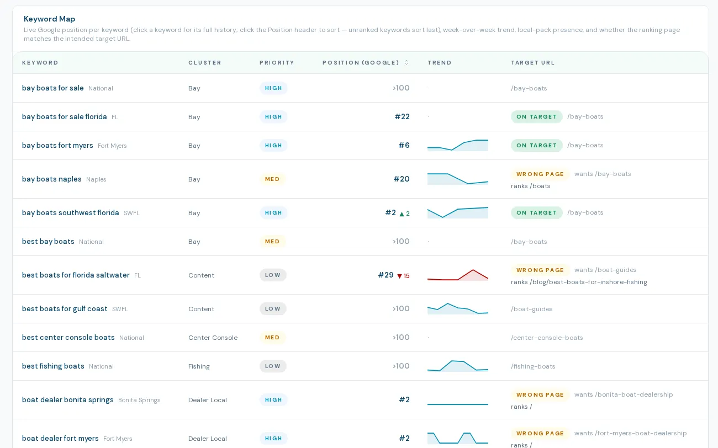Click trend sparkline for 'best fishing boats'
This screenshot has width=718, height=448.
coord(458,366)
